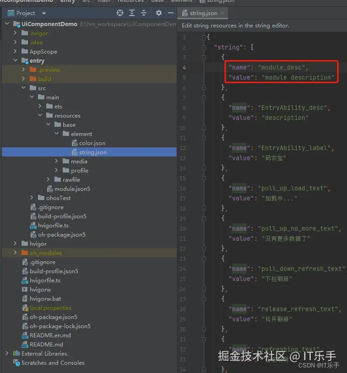Expand the profile folder
This screenshot has height=373, width=347.
(56, 170)
